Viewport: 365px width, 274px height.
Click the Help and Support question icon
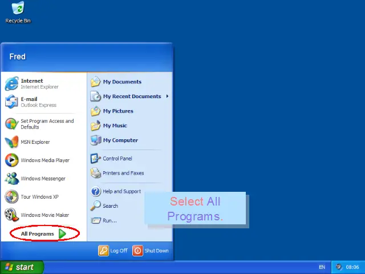tap(95, 191)
